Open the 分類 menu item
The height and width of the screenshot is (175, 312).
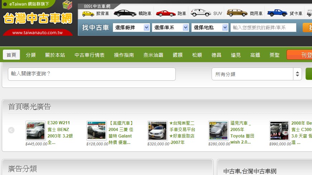pos(30,55)
